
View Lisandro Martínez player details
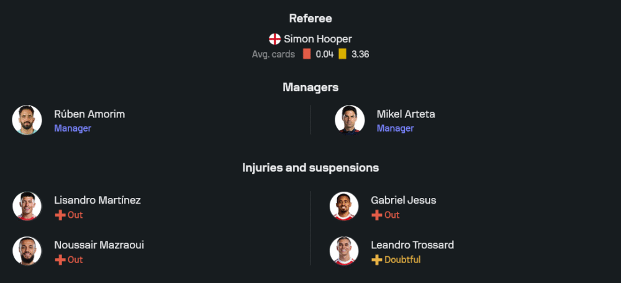[x=97, y=200]
